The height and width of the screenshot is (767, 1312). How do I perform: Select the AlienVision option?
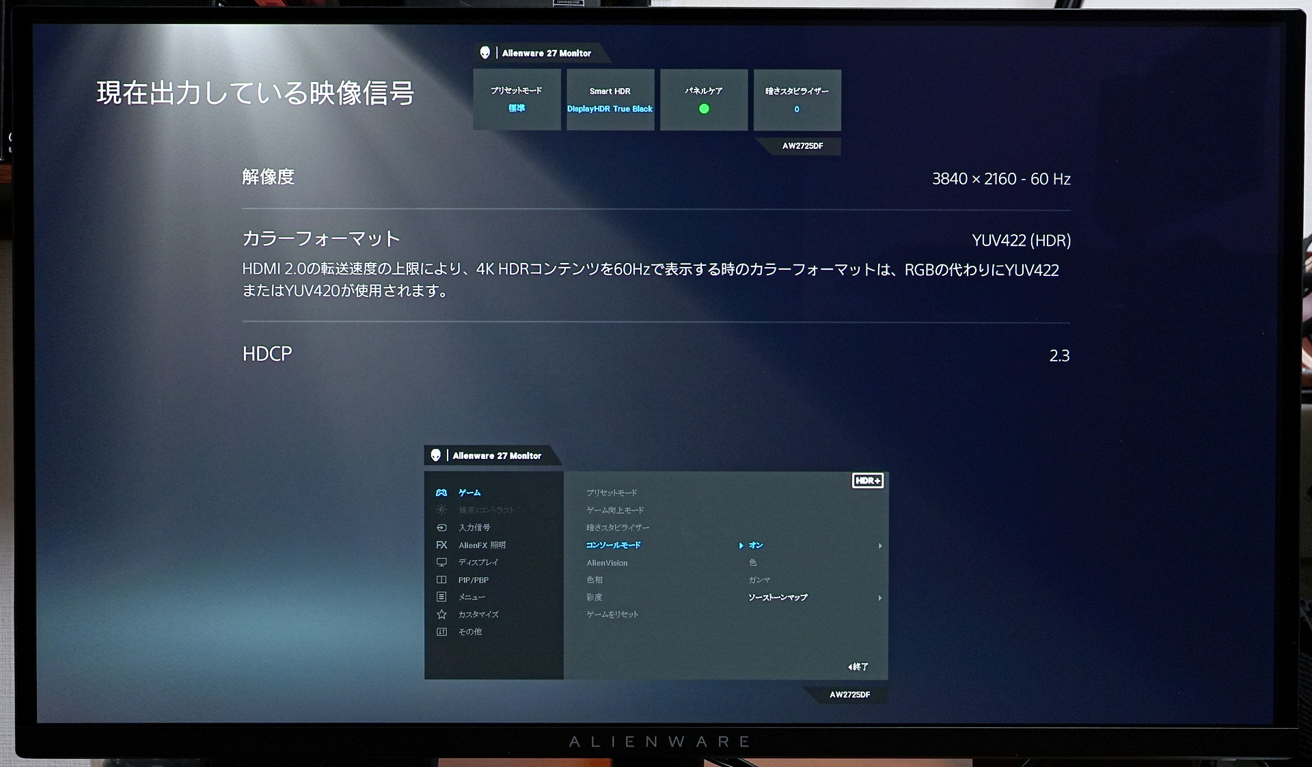pyautogui.click(x=607, y=563)
